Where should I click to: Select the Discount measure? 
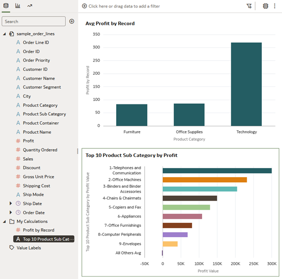coord(31,168)
